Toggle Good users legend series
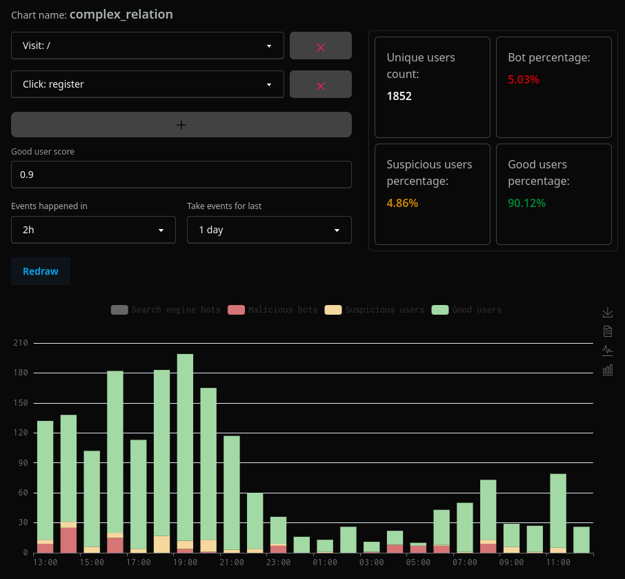625x579 pixels. [x=467, y=310]
